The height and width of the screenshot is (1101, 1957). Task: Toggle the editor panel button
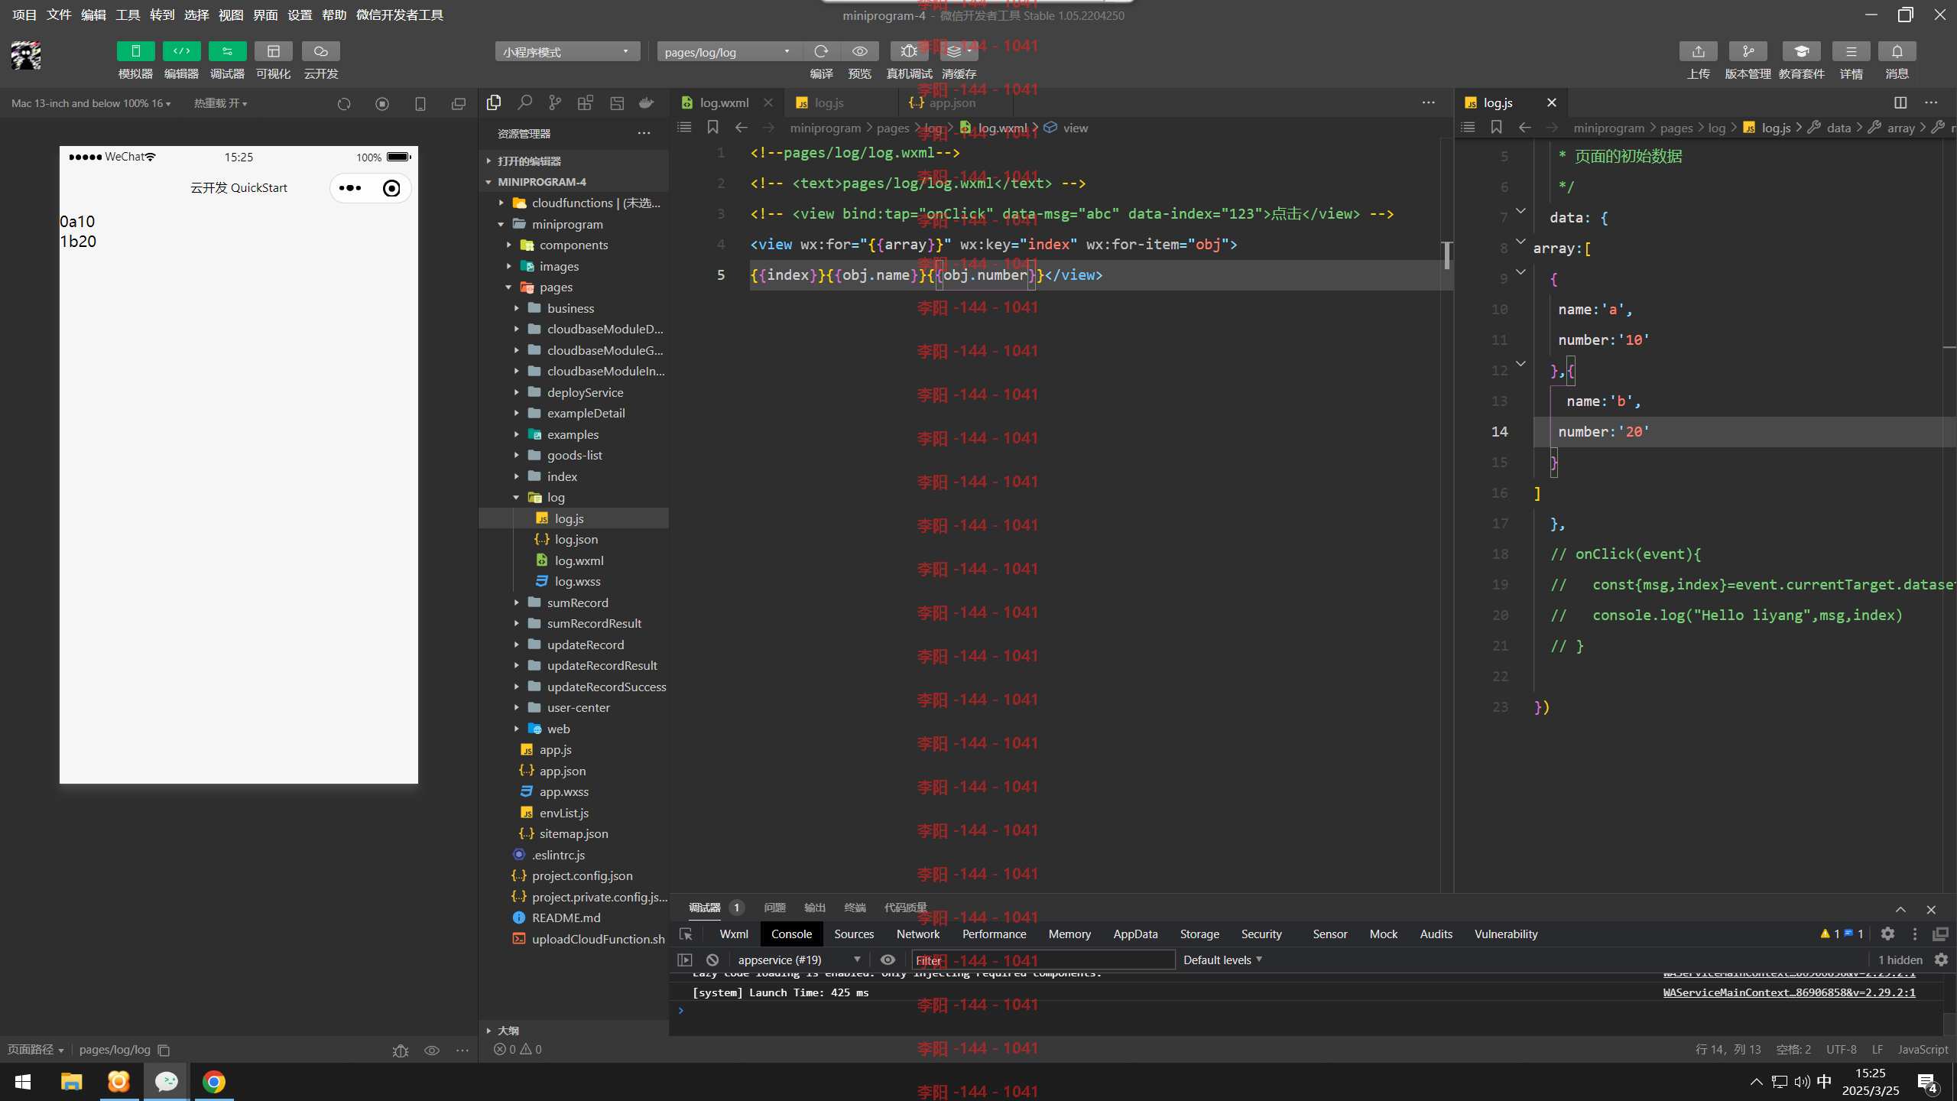click(181, 51)
